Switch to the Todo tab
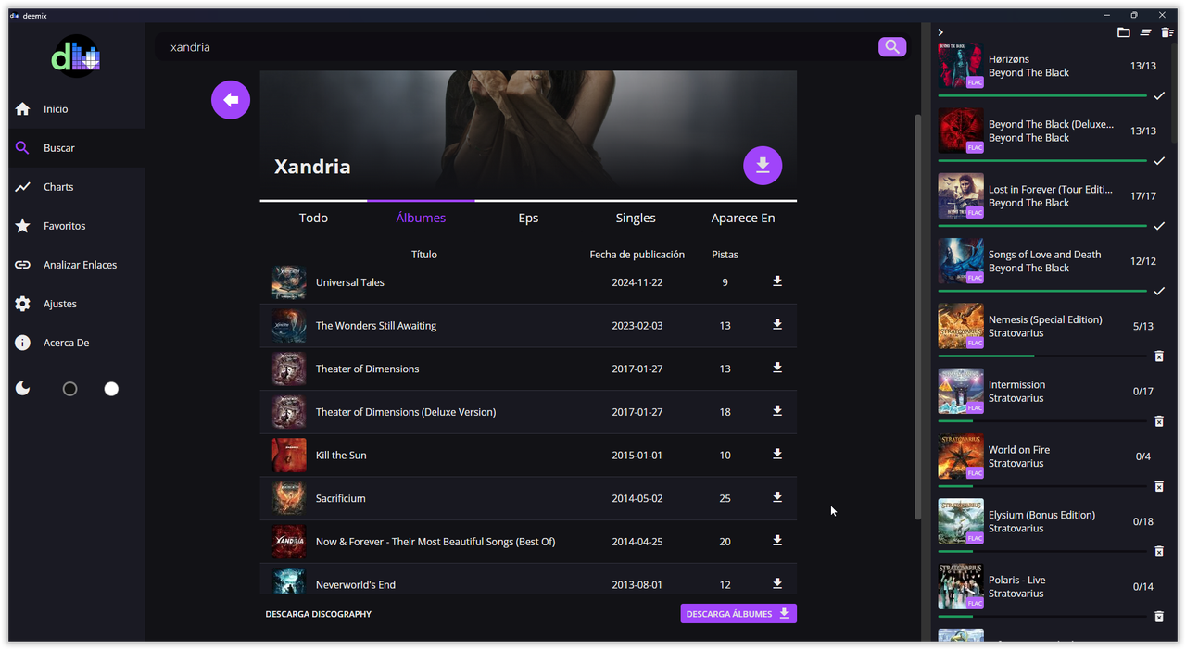The width and height of the screenshot is (1186, 650). tap(313, 218)
